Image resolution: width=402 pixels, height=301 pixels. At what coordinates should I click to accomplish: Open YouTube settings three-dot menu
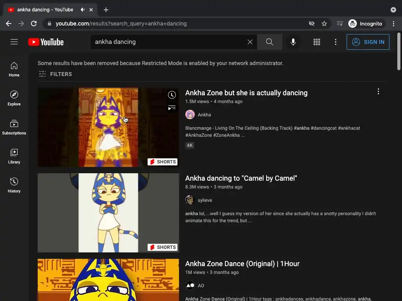pos(335,42)
